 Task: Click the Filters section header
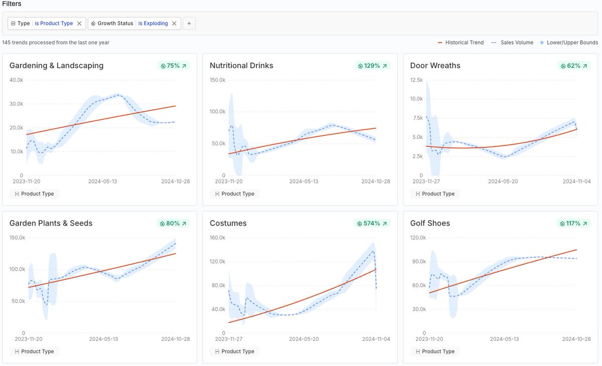coord(12,4)
